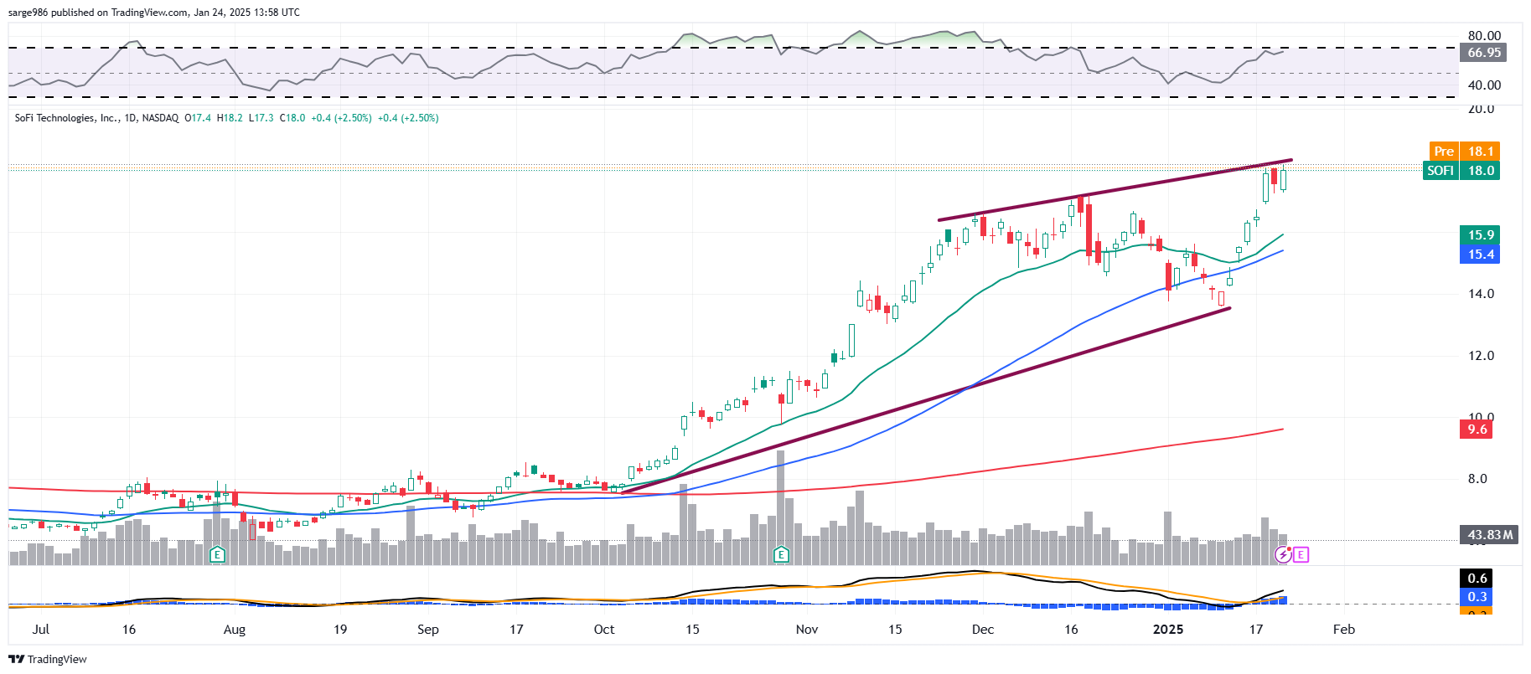Click the blue 0.3 MACD histogram label
1531x674 pixels.
pos(1477,597)
